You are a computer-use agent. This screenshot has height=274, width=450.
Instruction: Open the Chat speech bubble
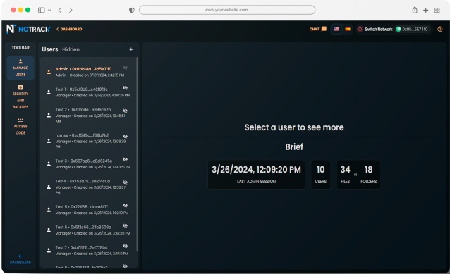[324, 29]
